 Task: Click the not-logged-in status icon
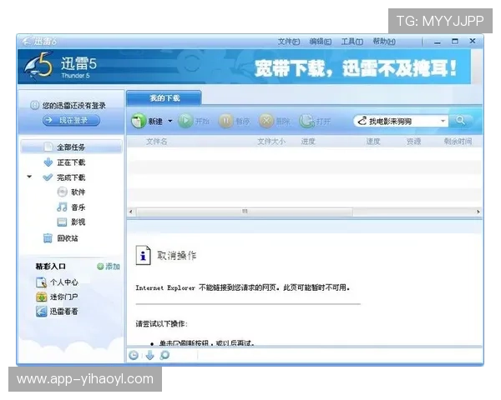click(34, 105)
